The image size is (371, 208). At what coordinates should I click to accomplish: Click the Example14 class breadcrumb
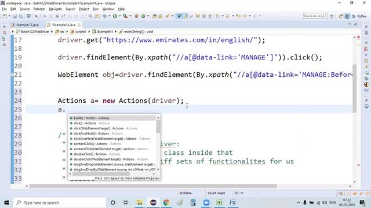(103, 32)
